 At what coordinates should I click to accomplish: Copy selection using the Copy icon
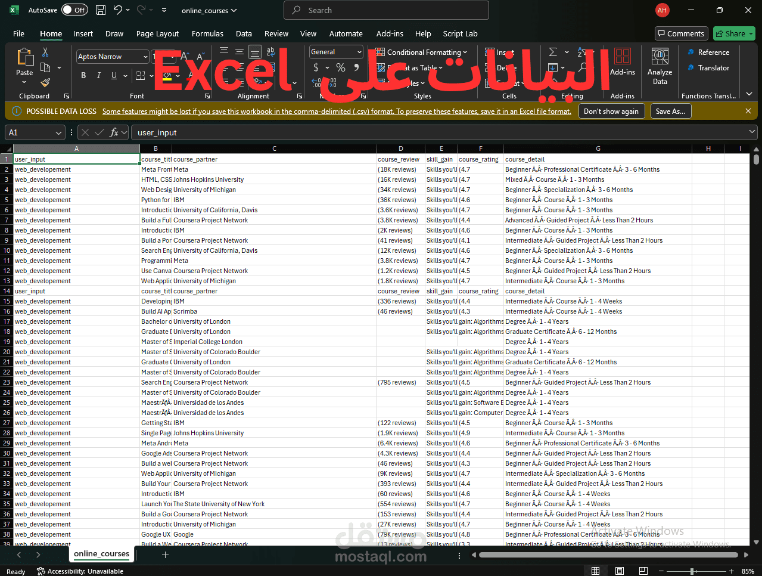pyautogui.click(x=45, y=67)
